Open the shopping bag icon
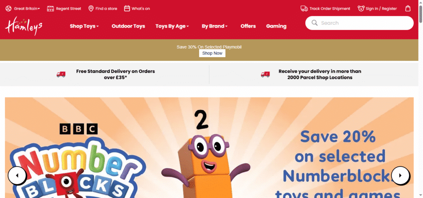This screenshot has width=423, height=198. [408, 9]
